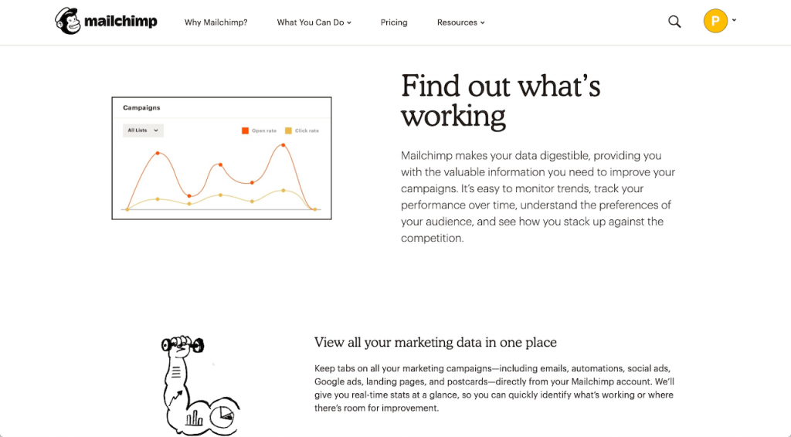Image resolution: width=791 pixels, height=437 pixels.
Task: Click the Campaigns chart thumbnail image
Action: click(x=222, y=158)
